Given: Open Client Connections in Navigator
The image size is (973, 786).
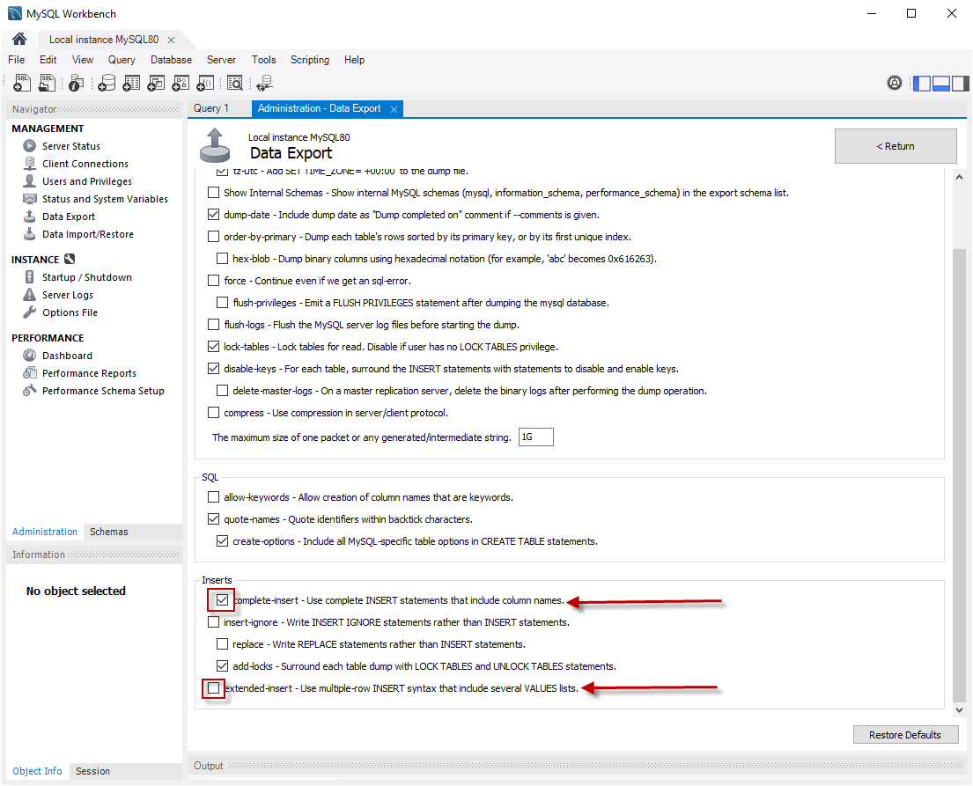Looking at the screenshot, I should [85, 164].
